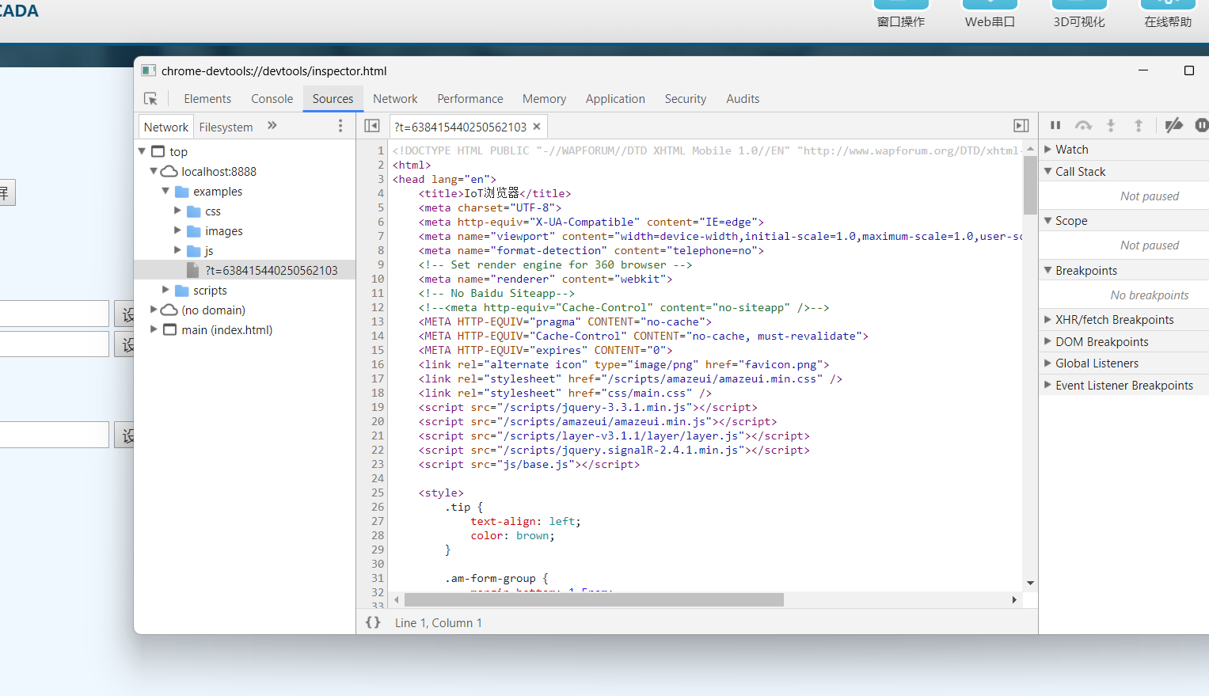Image resolution: width=1209 pixels, height=696 pixels.
Task: Open the Security tab
Action: pos(686,99)
